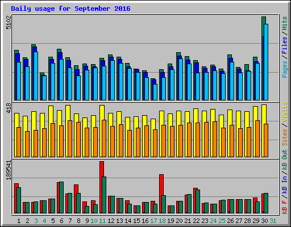Image resolution: width=291 pixels, height=227 pixels.
Task: Click day 31 on the x-axis
Action: click(x=273, y=221)
